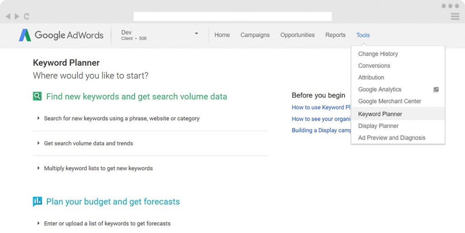Image resolution: width=465 pixels, height=233 pixels.
Task: Expand Get search volume data and trends
Action: [x=89, y=143]
